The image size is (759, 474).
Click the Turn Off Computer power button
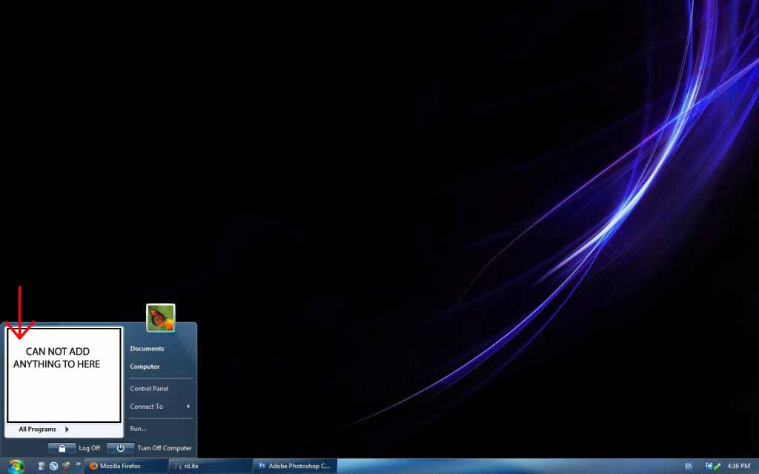click(120, 448)
